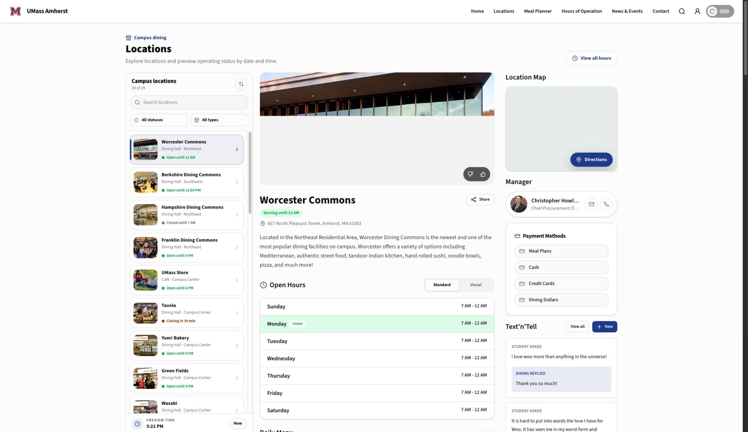Click the address map pin icon

pyautogui.click(x=262, y=223)
